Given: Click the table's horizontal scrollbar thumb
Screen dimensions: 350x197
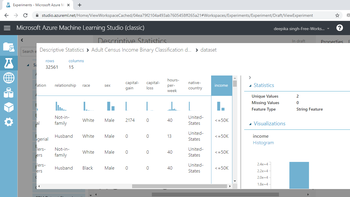Looking at the screenshot, I should 180,186.
